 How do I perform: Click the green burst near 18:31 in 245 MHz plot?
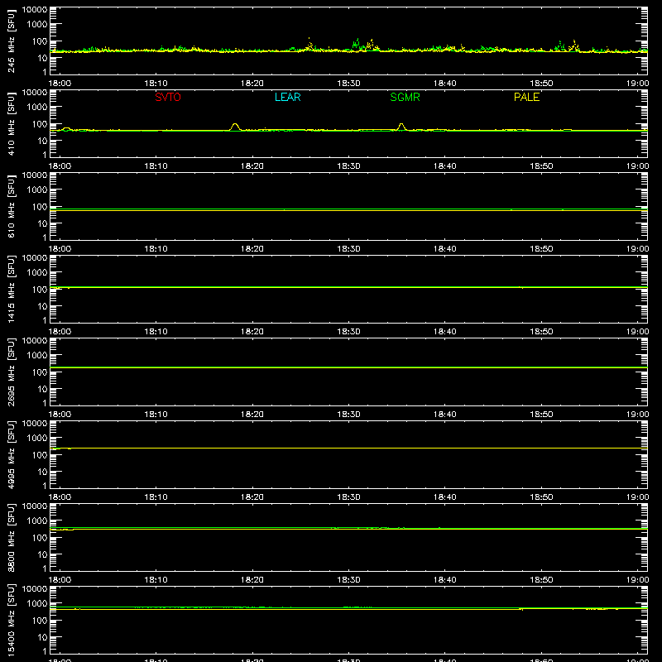[357, 44]
